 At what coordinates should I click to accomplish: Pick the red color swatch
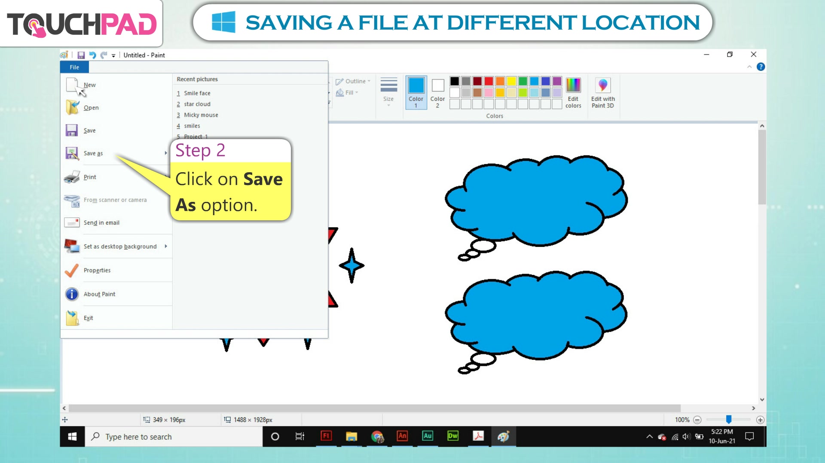tap(489, 81)
